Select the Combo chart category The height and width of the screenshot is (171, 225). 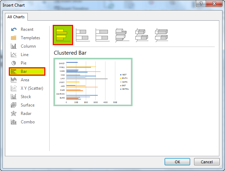pyautogui.click(x=27, y=122)
